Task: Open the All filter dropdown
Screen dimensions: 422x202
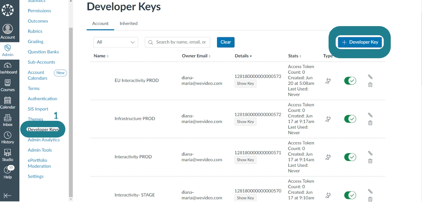Action: coord(116,42)
